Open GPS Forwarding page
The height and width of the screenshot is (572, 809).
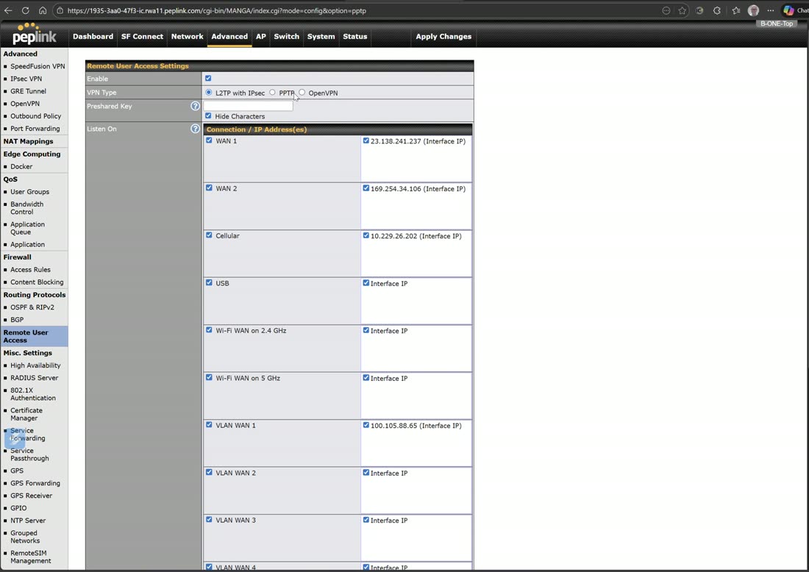click(35, 483)
